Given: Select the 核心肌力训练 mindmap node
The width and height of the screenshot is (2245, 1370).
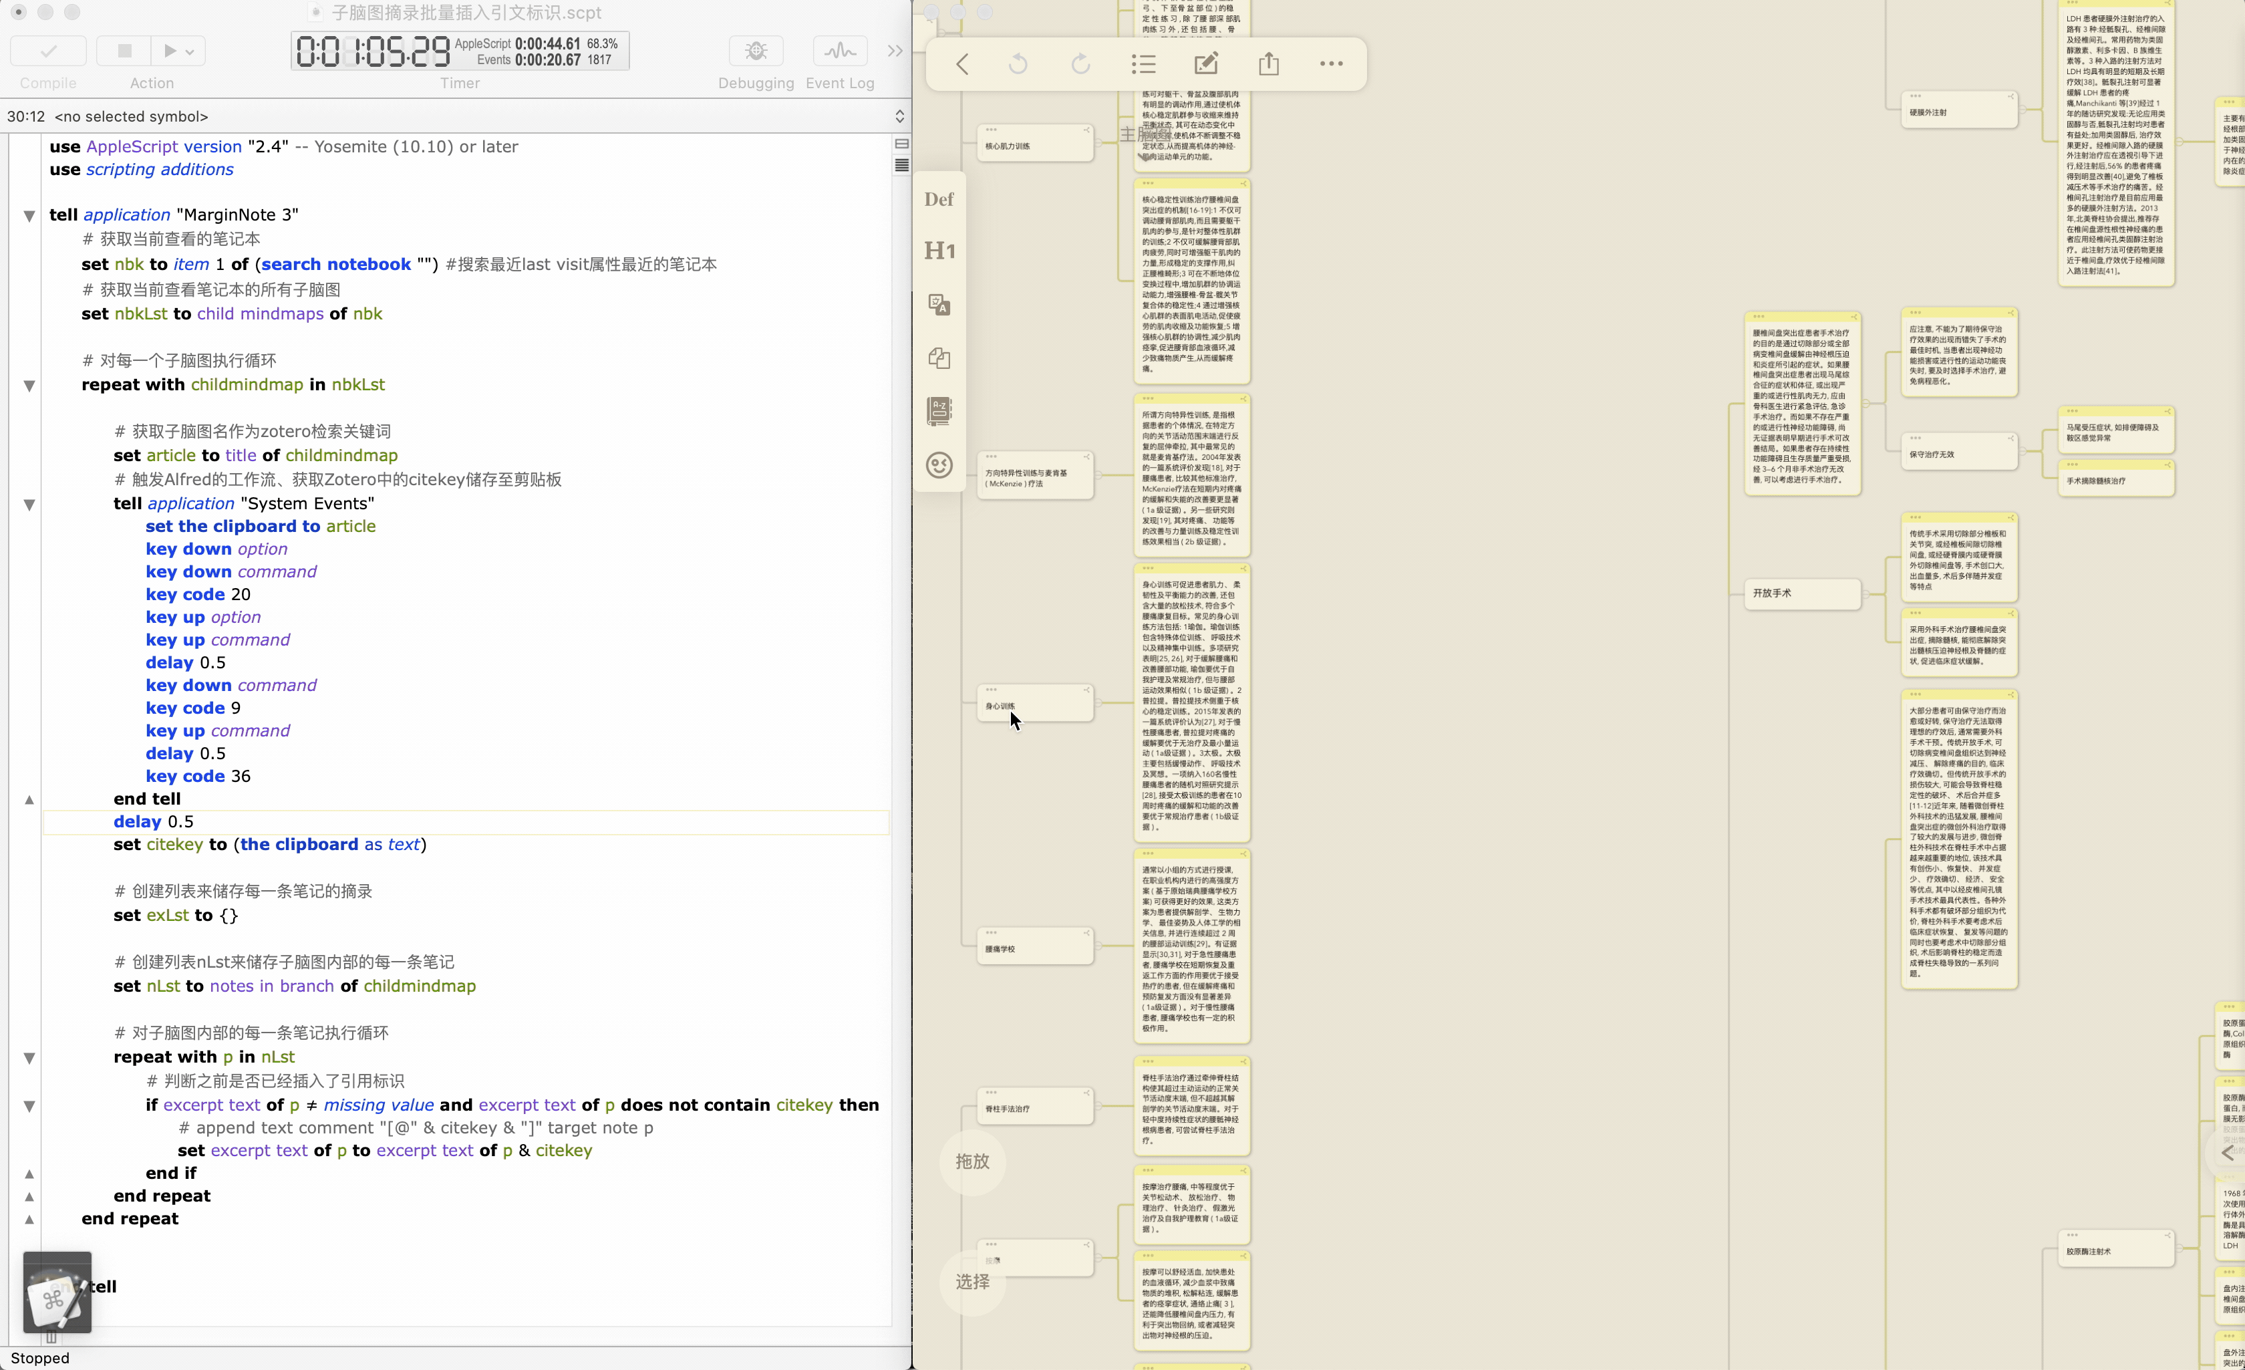Looking at the screenshot, I should (x=1035, y=144).
